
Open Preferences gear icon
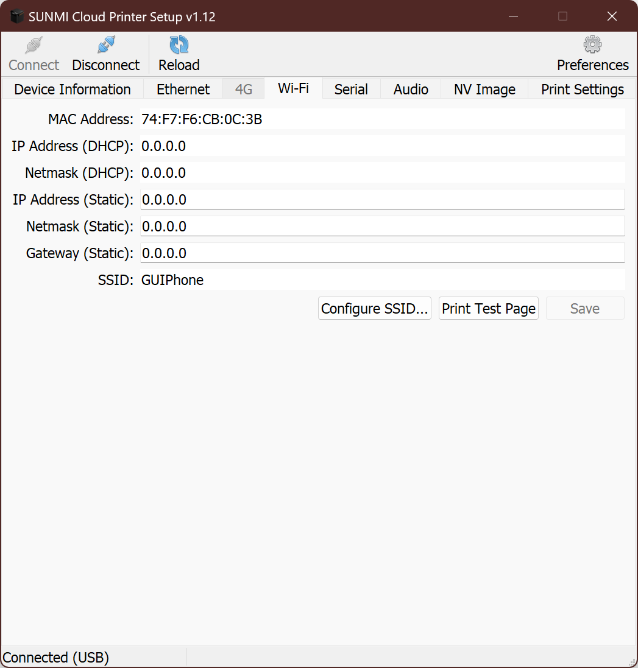pos(592,45)
